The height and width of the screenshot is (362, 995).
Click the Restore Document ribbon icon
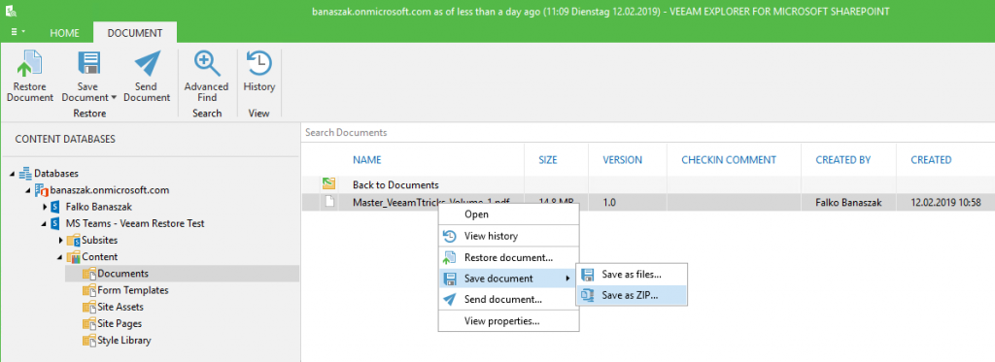30,64
